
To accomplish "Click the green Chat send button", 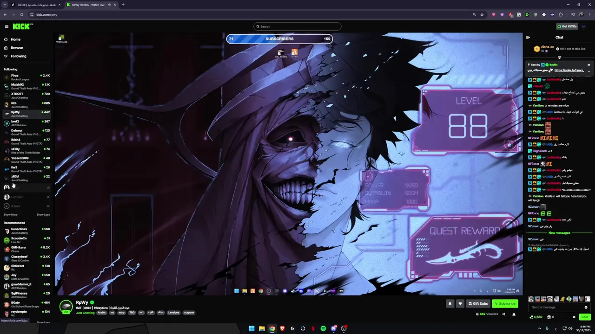I will click(x=585, y=317).
